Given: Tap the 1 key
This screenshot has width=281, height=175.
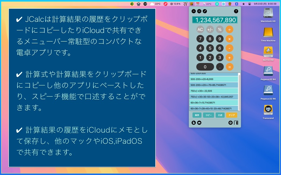Looking at the screenshot, I should (200, 57).
